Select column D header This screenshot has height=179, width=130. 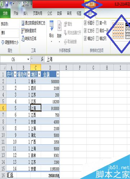pos(50,68)
